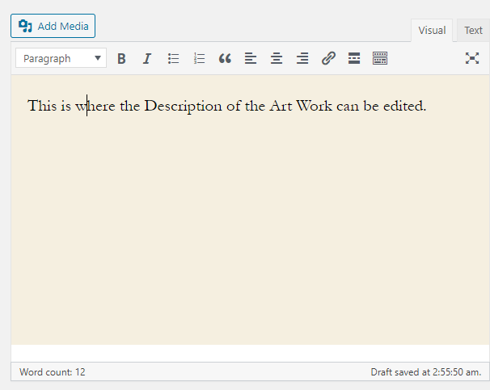This screenshot has width=490, height=390.
Task: Align text to the right
Action: click(302, 58)
